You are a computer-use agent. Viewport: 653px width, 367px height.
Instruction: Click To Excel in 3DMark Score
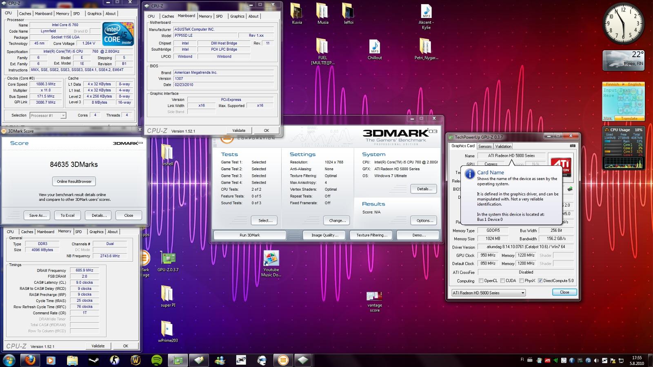tap(67, 215)
